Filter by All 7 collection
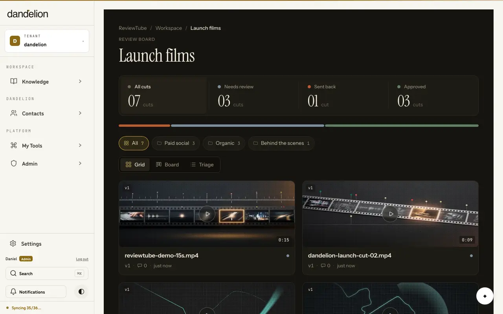 coord(134,143)
